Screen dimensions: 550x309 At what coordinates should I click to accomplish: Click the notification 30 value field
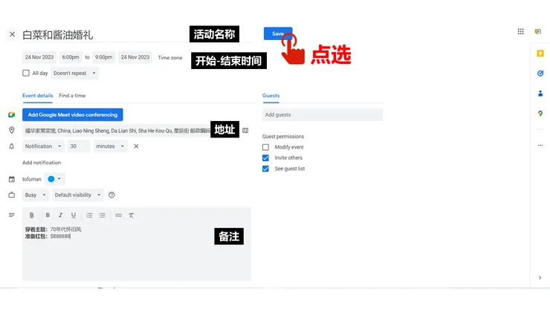79,146
